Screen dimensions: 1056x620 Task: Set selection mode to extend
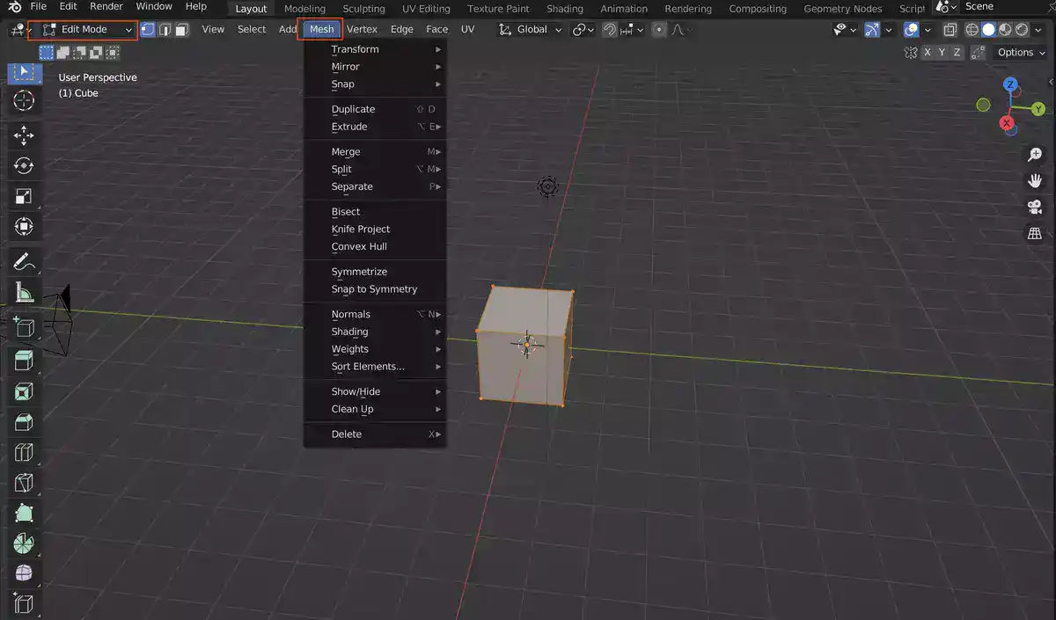(x=62, y=53)
